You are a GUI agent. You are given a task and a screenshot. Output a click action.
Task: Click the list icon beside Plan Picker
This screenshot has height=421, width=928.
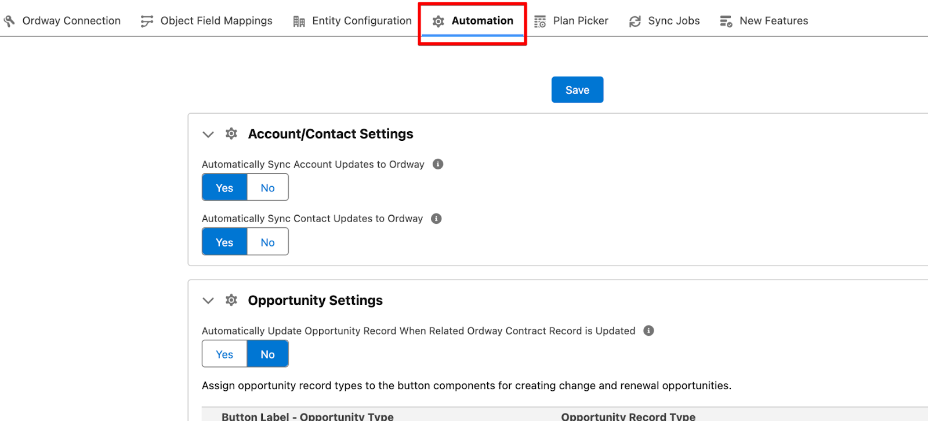[540, 21]
